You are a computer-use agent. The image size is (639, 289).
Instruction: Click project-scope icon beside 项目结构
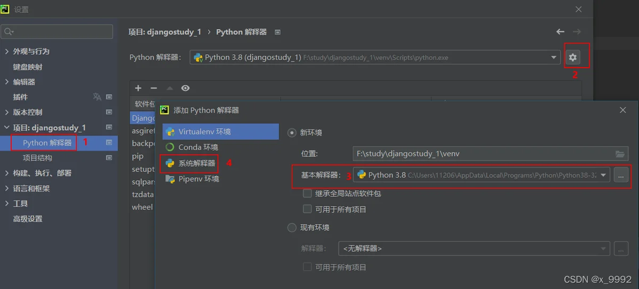(109, 158)
